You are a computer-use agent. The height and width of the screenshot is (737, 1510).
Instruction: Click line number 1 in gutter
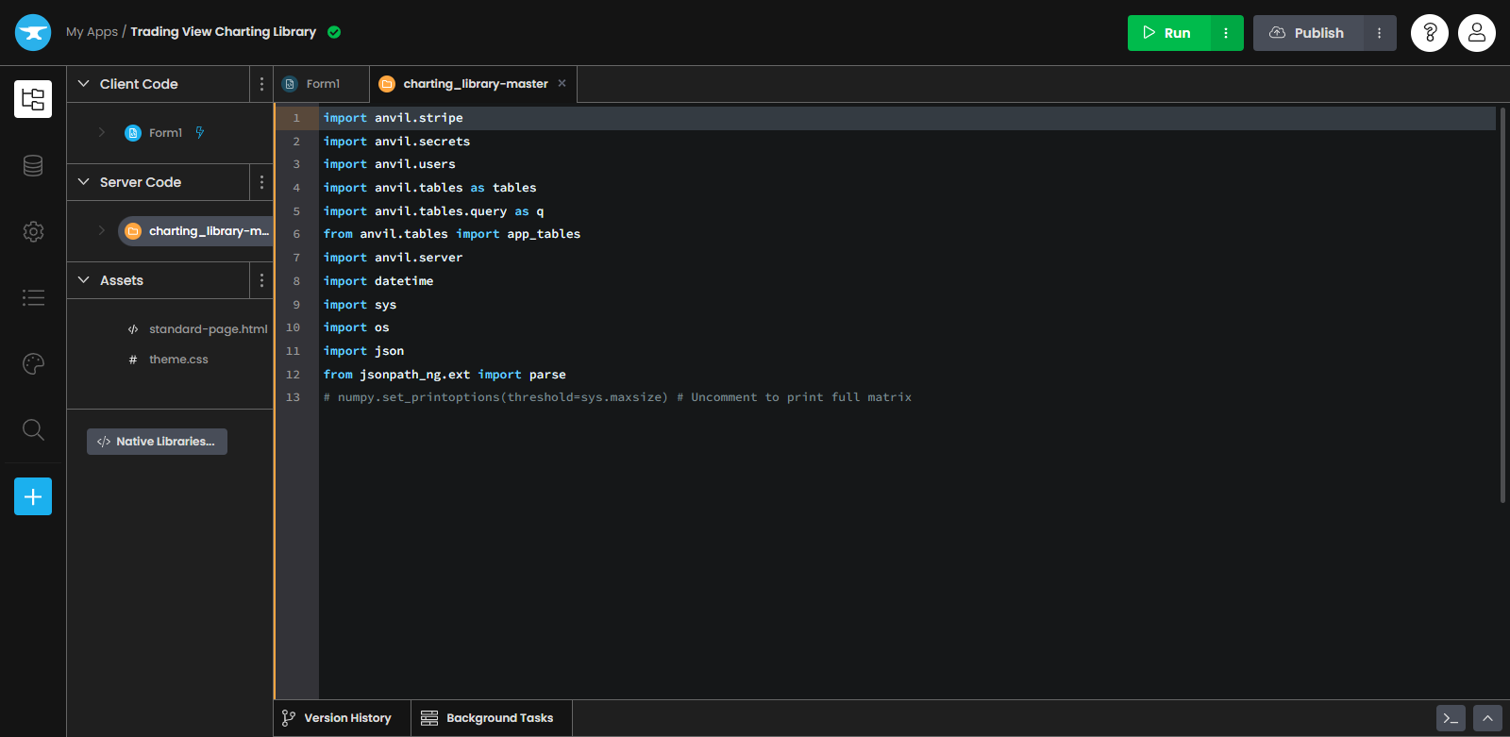(296, 118)
